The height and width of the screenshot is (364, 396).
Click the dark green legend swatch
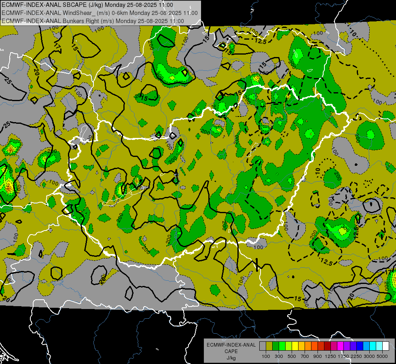276,346
